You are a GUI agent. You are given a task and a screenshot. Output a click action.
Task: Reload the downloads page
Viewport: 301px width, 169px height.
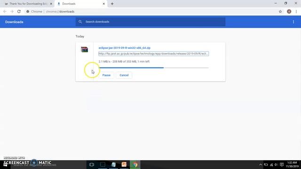(x=19, y=11)
